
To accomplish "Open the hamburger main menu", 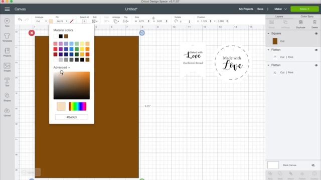I will [7, 9].
